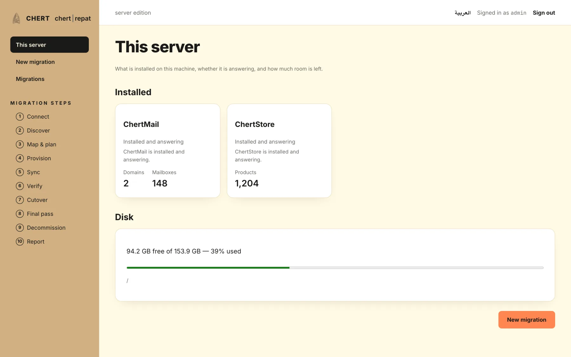Open the Decommission step label

tap(46, 228)
